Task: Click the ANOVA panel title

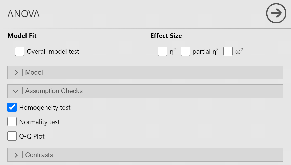Action: coord(23,14)
